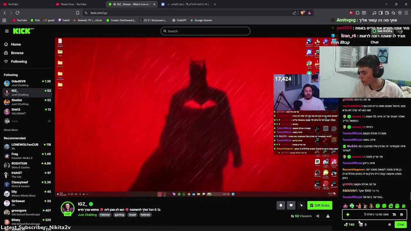Open the Just Chatting category link

coord(87,215)
